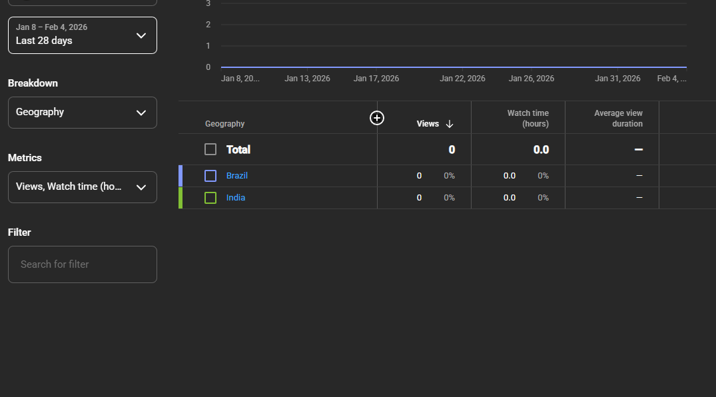The height and width of the screenshot is (397, 716).
Task: Open the India geography link
Action: (x=236, y=198)
